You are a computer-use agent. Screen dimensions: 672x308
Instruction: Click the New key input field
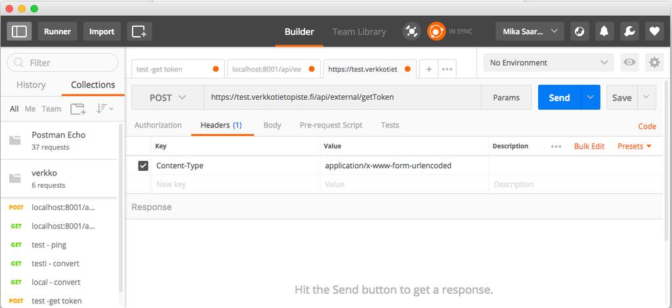coord(235,185)
